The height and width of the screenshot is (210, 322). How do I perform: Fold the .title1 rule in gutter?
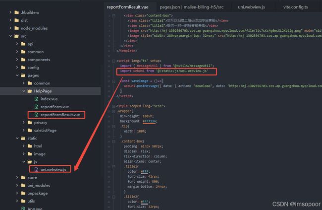[x=113, y=166]
